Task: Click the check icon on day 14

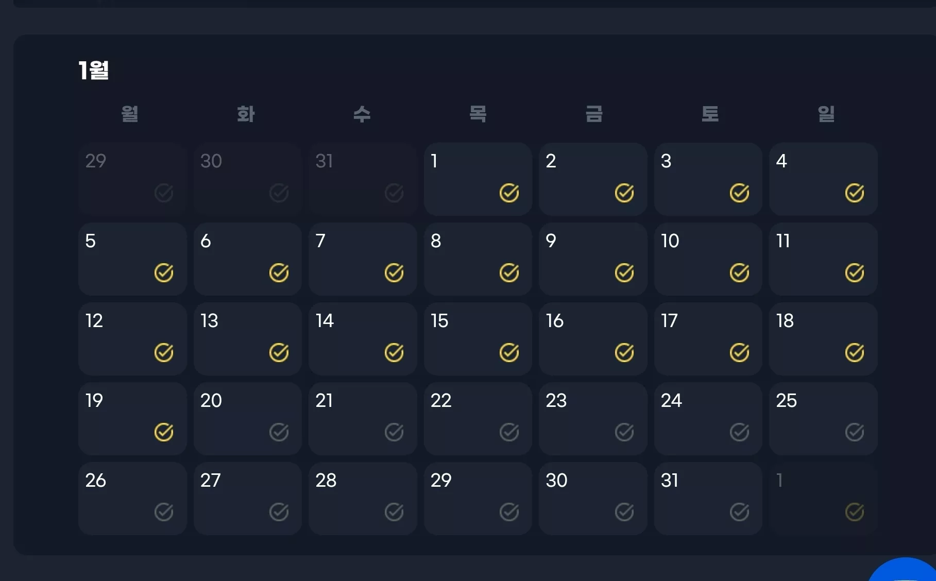Action: (x=394, y=353)
